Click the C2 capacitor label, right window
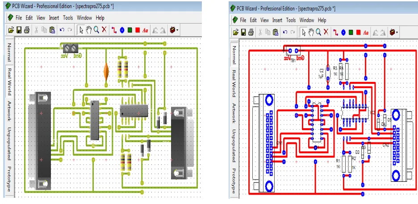418x204 pixels. click(x=322, y=71)
